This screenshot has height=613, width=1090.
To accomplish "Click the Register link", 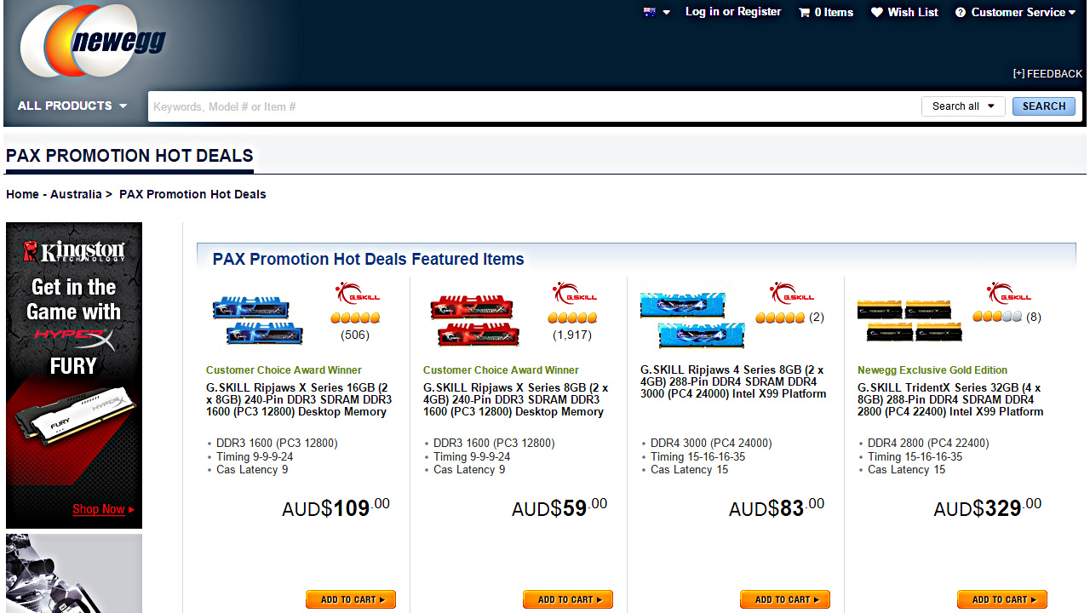I will (759, 12).
